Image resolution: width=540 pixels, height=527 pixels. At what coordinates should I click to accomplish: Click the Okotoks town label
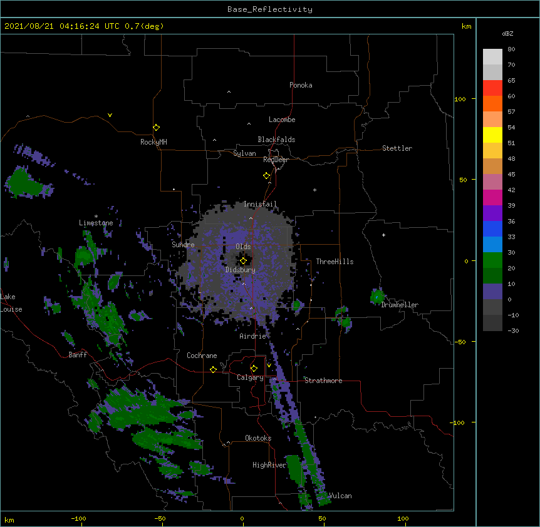(258, 438)
